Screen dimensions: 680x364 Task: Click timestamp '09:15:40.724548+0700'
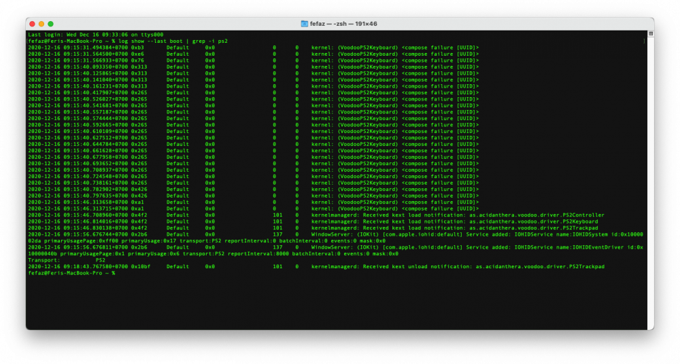tap(96, 177)
